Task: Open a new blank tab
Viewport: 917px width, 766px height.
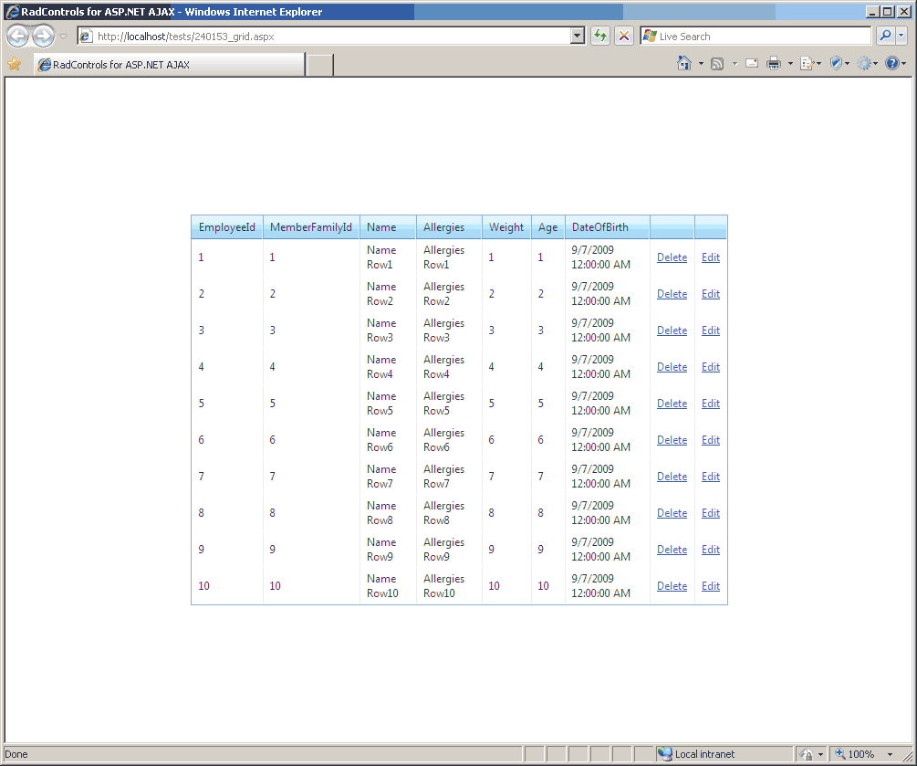Action: (320, 65)
